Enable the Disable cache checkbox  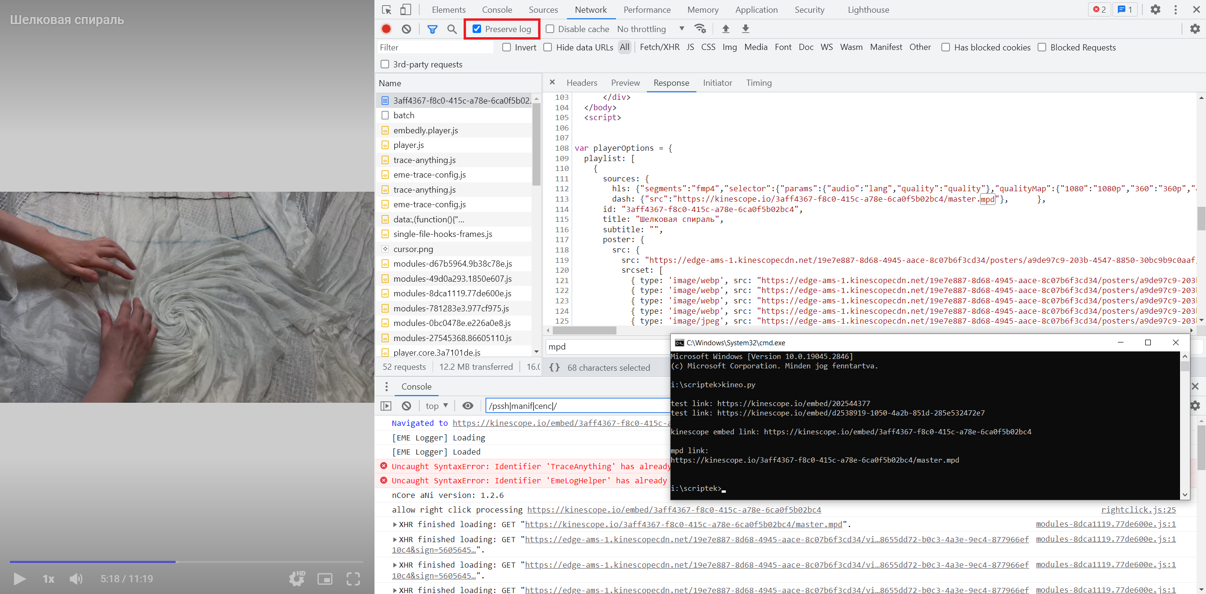tap(550, 29)
